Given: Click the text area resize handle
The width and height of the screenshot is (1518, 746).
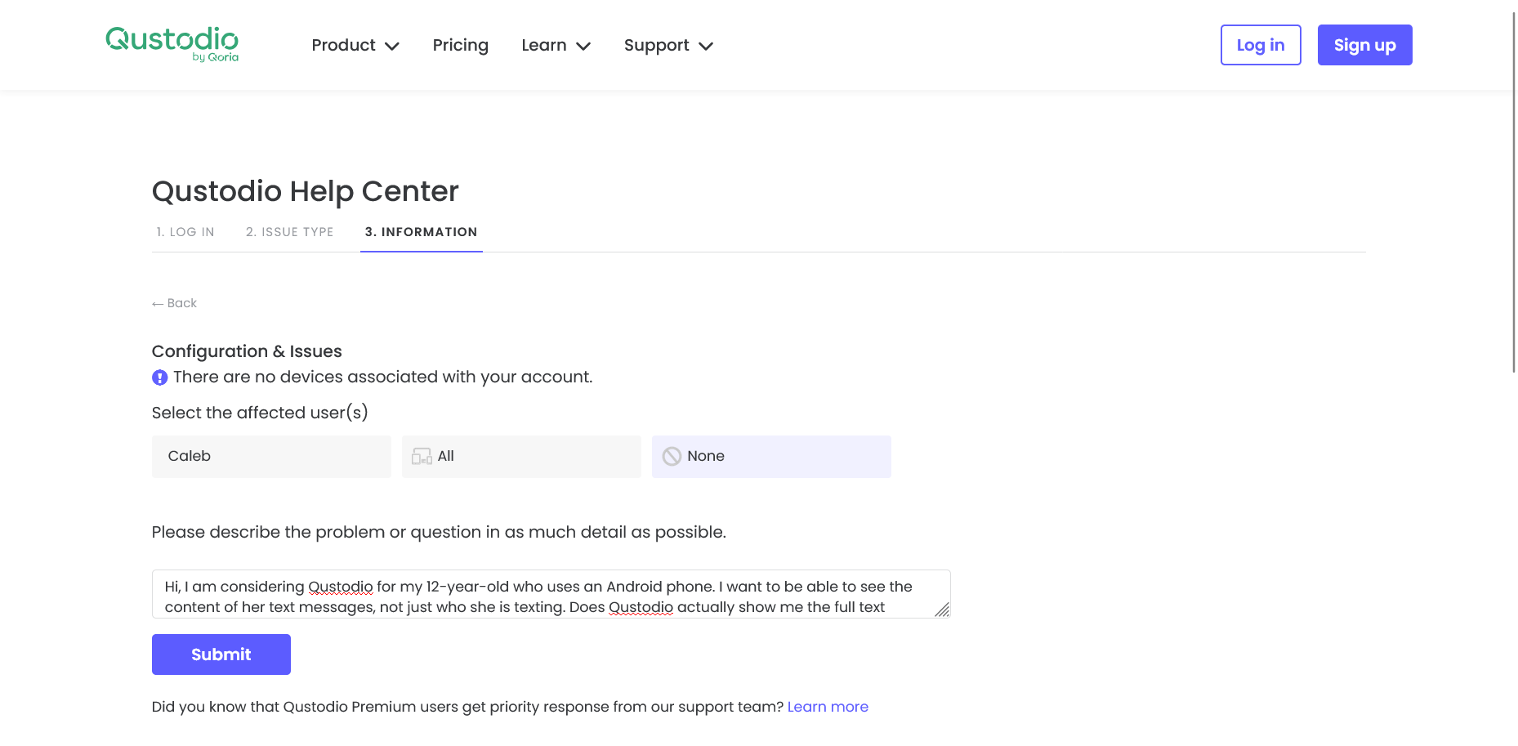Looking at the screenshot, I should [942, 610].
